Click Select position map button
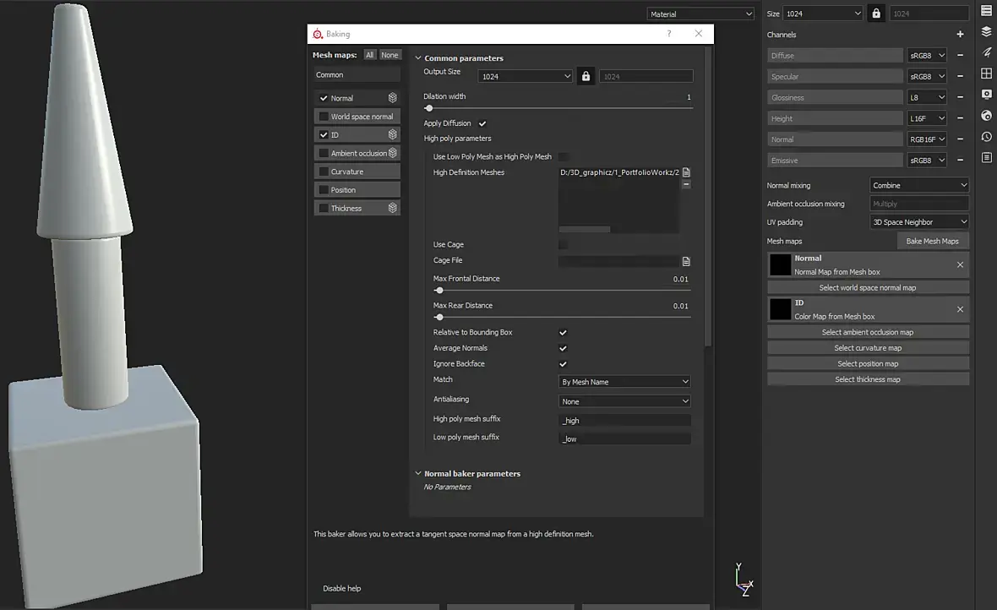This screenshot has height=610, width=997. point(868,364)
